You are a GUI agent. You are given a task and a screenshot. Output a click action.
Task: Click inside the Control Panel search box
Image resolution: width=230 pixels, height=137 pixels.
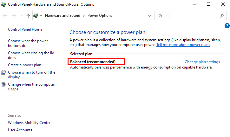(194, 16)
